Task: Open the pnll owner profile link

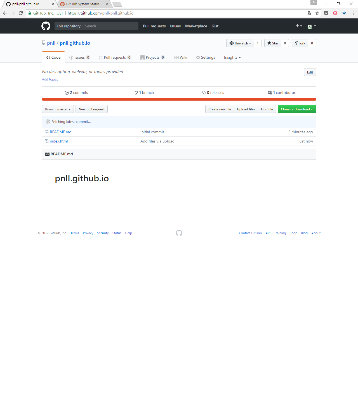Action: 51,43
